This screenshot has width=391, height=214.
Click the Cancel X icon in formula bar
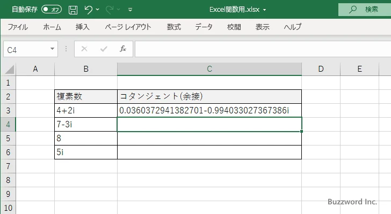pyautogui.click(x=84, y=49)
